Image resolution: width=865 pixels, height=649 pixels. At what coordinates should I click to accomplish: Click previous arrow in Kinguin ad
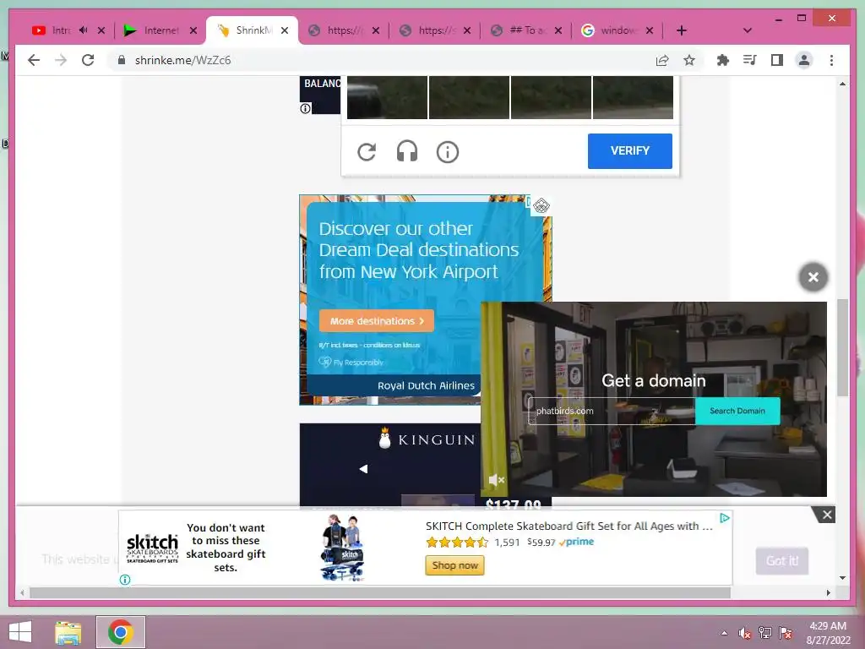click(363, 468)
